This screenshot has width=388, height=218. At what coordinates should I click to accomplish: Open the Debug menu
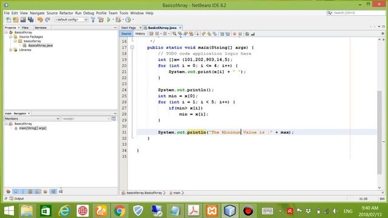coord(89,13)
